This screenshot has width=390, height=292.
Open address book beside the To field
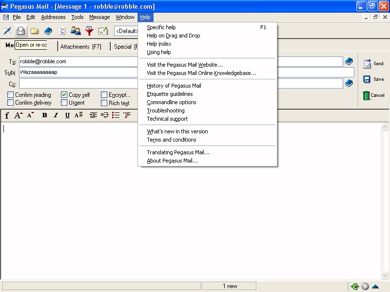(349, 61)
